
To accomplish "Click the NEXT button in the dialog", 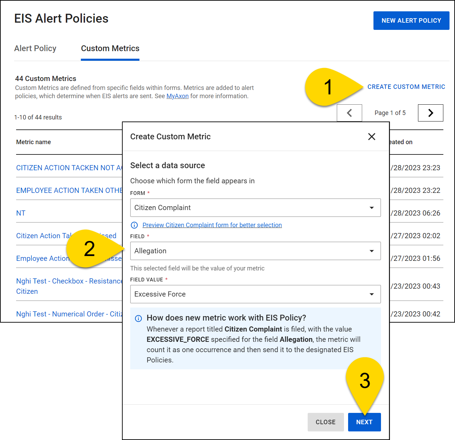I will point(364,422).
